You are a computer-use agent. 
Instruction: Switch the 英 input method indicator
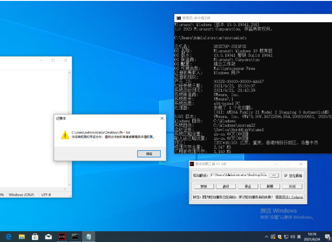pos(299,237)
